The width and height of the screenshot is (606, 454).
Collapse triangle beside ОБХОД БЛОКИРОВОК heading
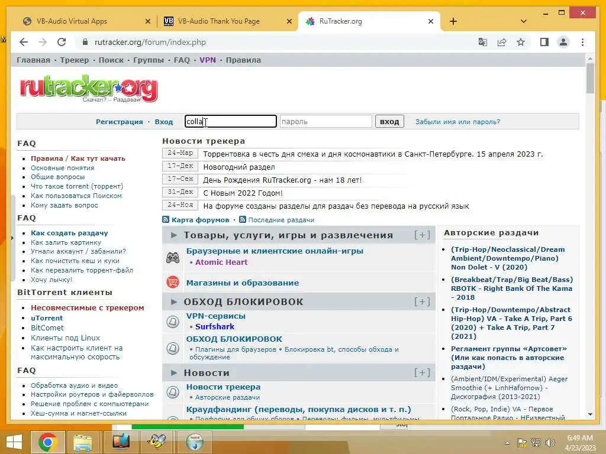click(x=174, y=301)
